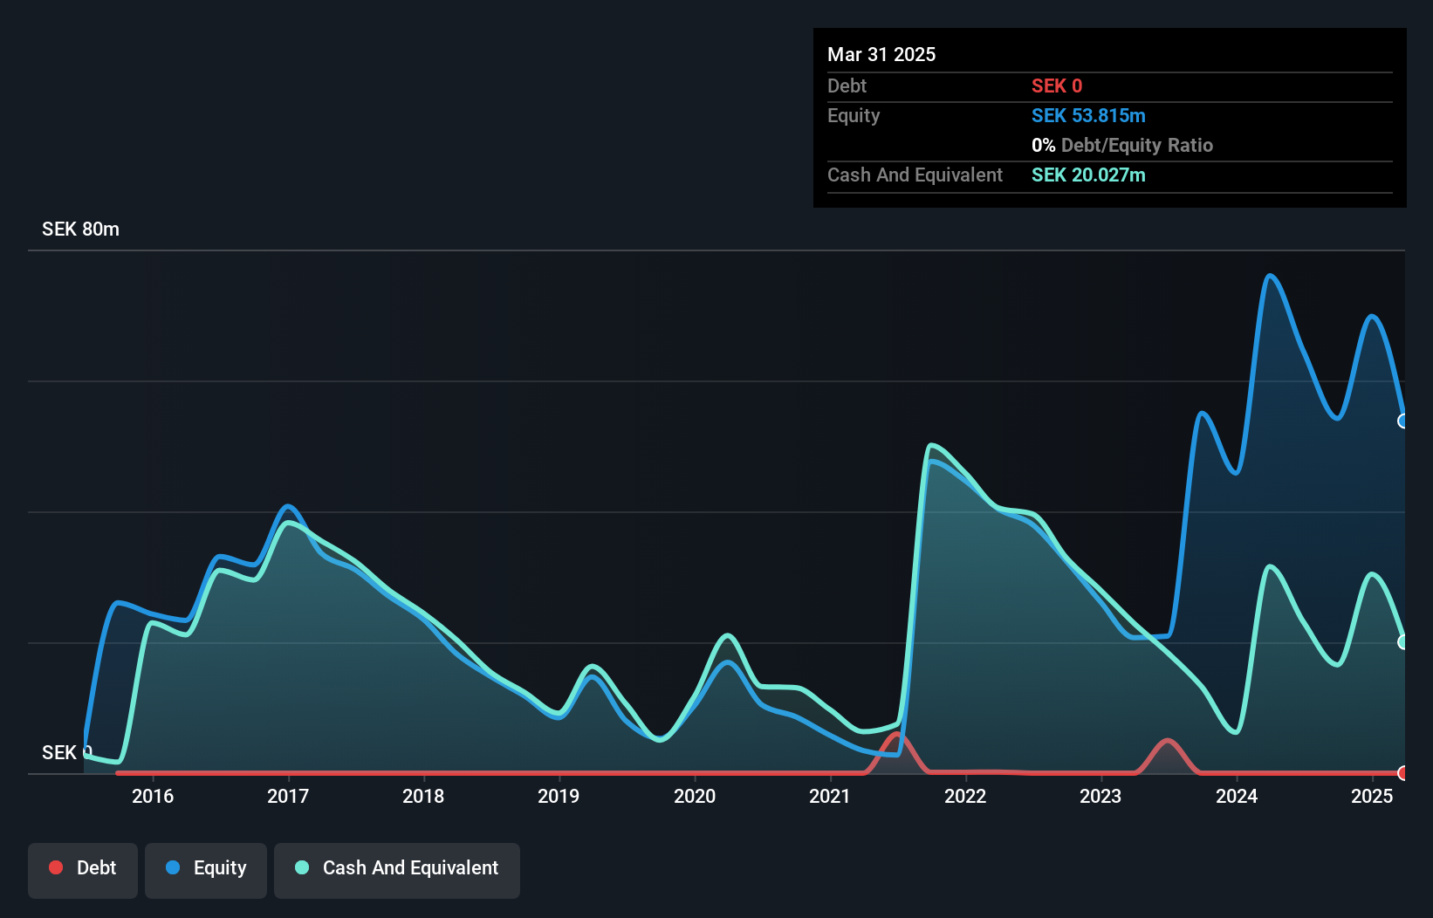The width and height of the screenshot is (1433, 918).
Task: Click the Debt value SEK 0
Action: [x=1057, y=86]
